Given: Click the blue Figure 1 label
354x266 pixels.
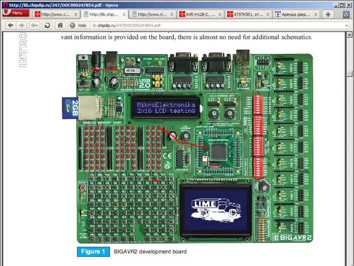Looking at the screenshot, I should (93, 251).
